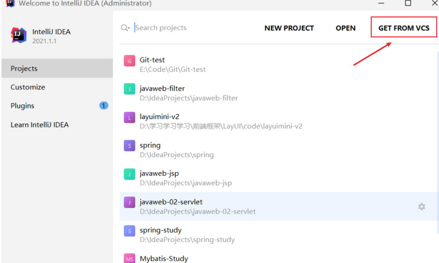Image resolution: width=439 pixels, height=263 pixels.
Task: Click the Plugins update badge
Action: coord(104,106)
